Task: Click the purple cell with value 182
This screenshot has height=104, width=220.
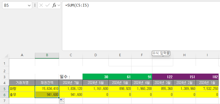Action: coord(207,77)
